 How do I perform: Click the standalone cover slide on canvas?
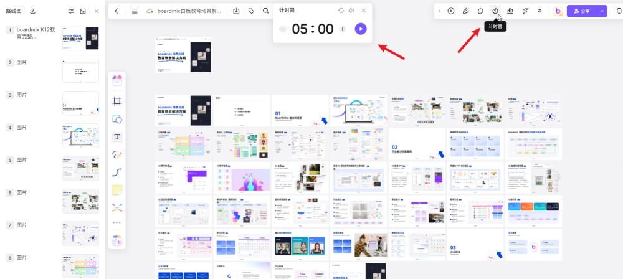coord(183,55)
